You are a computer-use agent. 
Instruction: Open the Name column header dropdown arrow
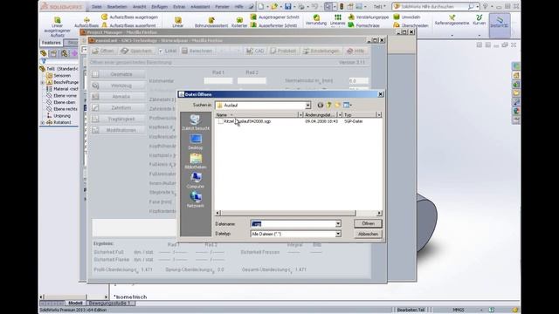(x=300, y=115)
